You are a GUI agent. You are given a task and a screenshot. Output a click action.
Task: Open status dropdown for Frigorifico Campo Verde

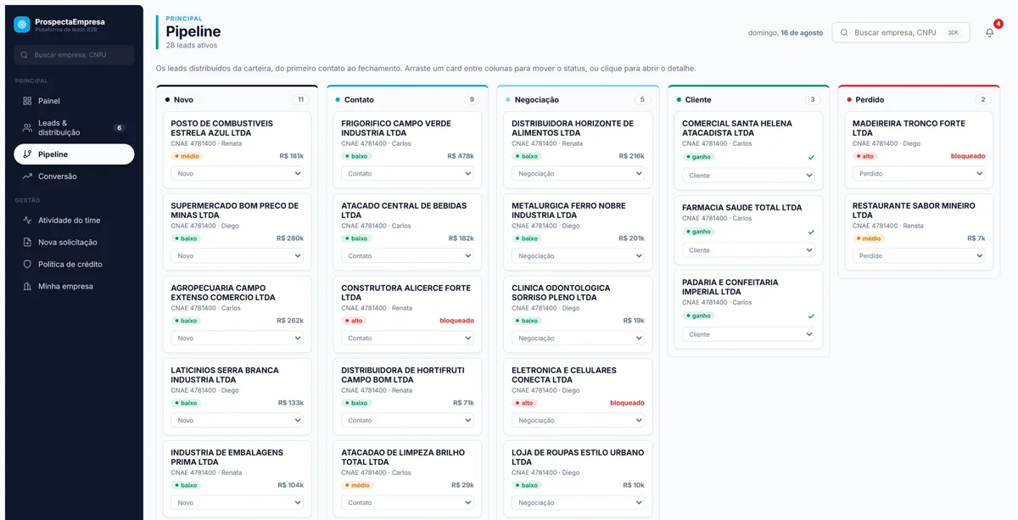pyautogui.click(x=407, y=174)
